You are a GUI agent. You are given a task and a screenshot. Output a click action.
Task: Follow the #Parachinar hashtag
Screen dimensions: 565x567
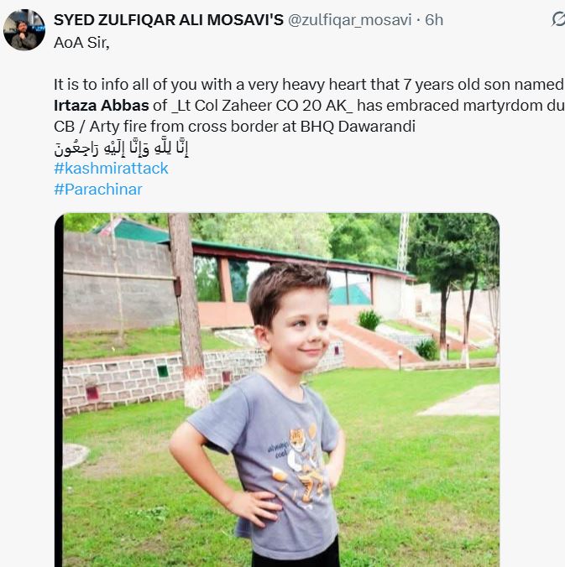point(98,190)
